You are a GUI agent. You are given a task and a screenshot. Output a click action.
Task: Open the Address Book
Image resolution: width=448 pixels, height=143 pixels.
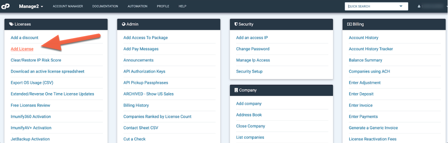point(249,115)
